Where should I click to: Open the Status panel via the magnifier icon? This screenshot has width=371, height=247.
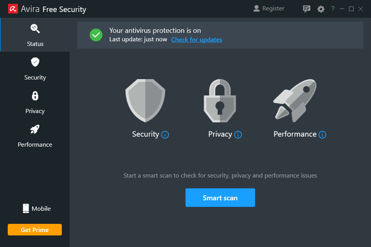coord(35,28)
